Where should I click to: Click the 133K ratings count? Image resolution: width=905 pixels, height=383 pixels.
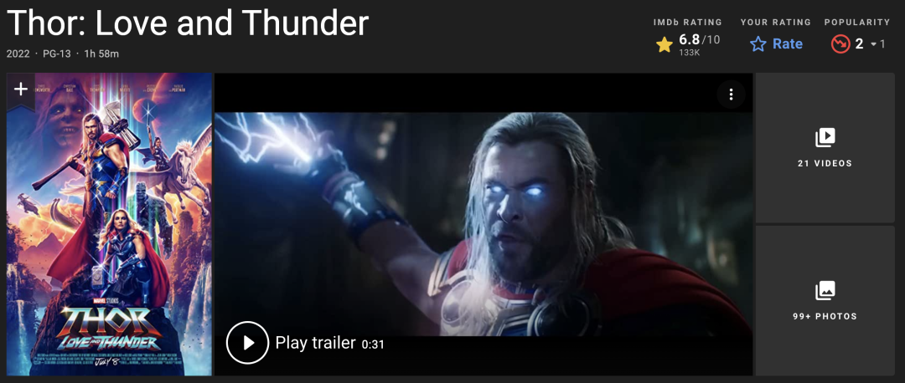[689, 53]
